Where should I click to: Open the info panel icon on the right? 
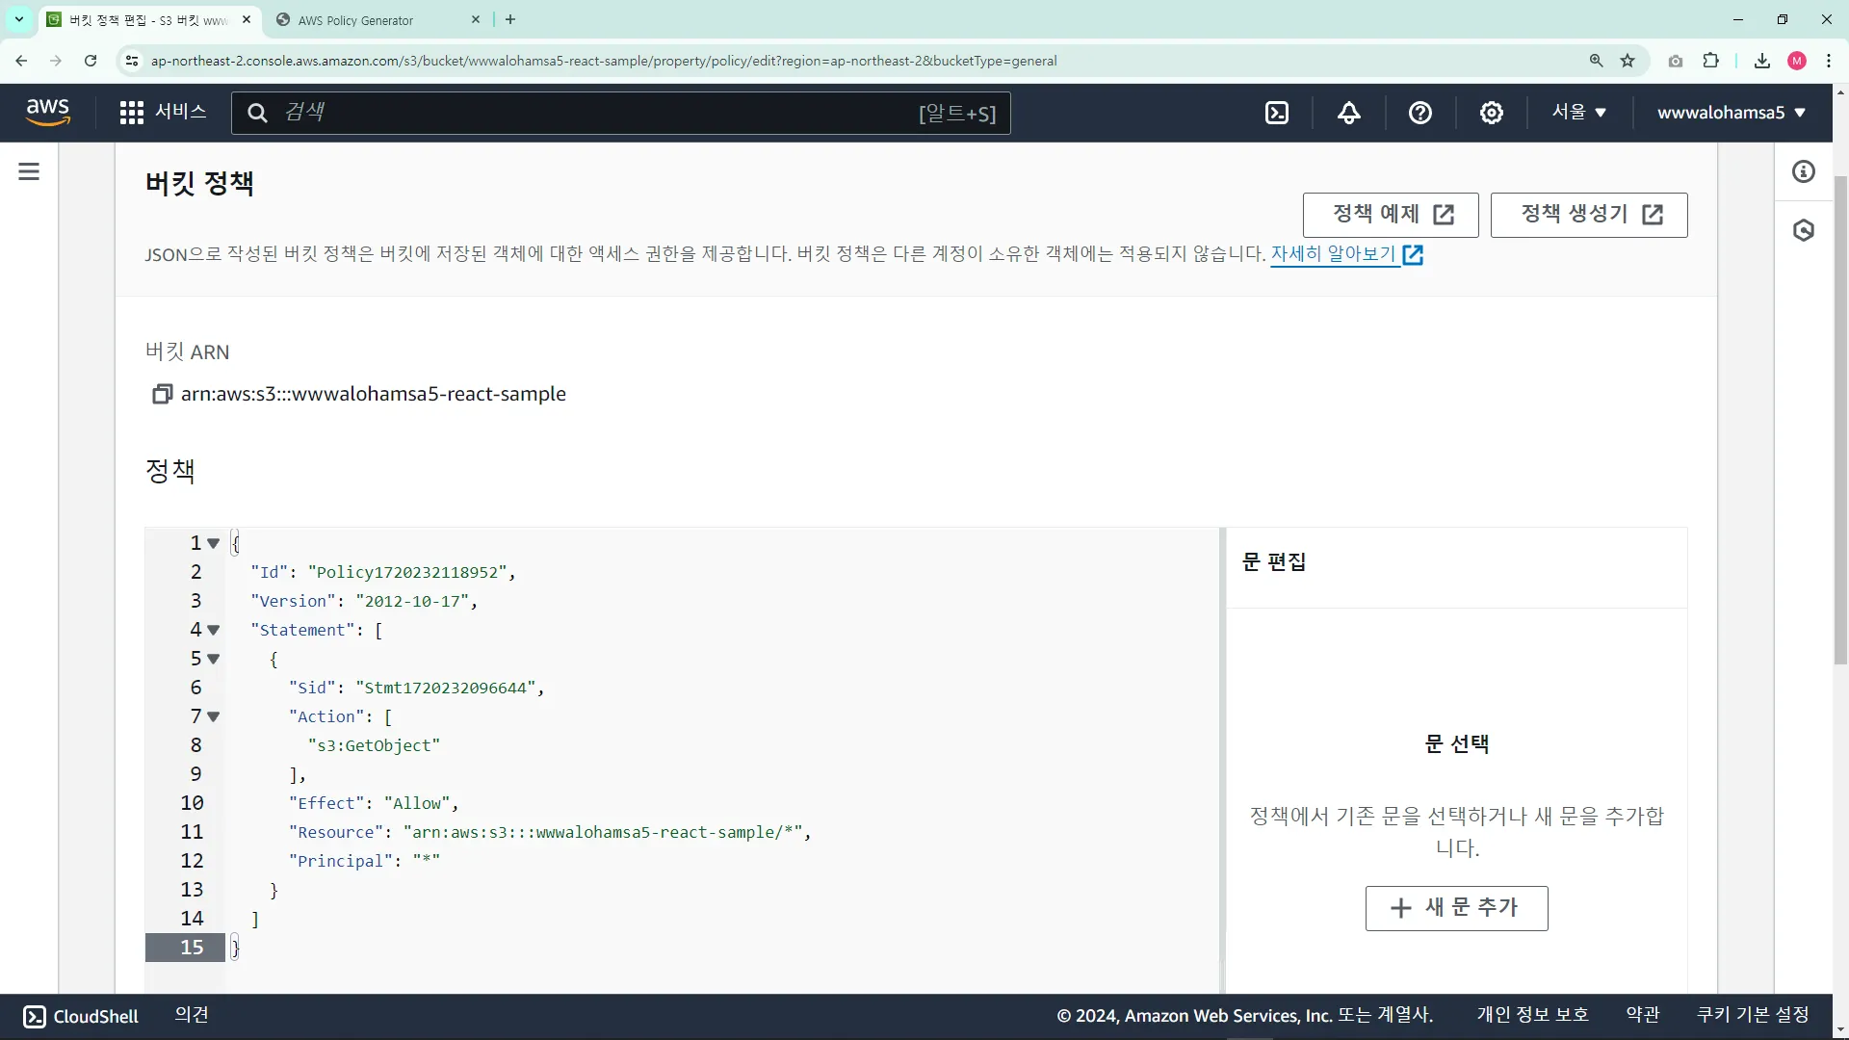point(1803,171)
